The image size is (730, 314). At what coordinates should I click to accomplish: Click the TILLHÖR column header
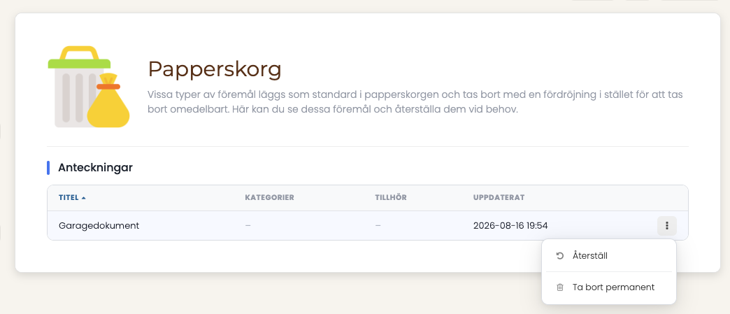pos(391,197)
